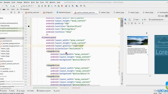
Task: Open the Pixel XL API 27 device dropdown
Action: (x=28, y=6)
